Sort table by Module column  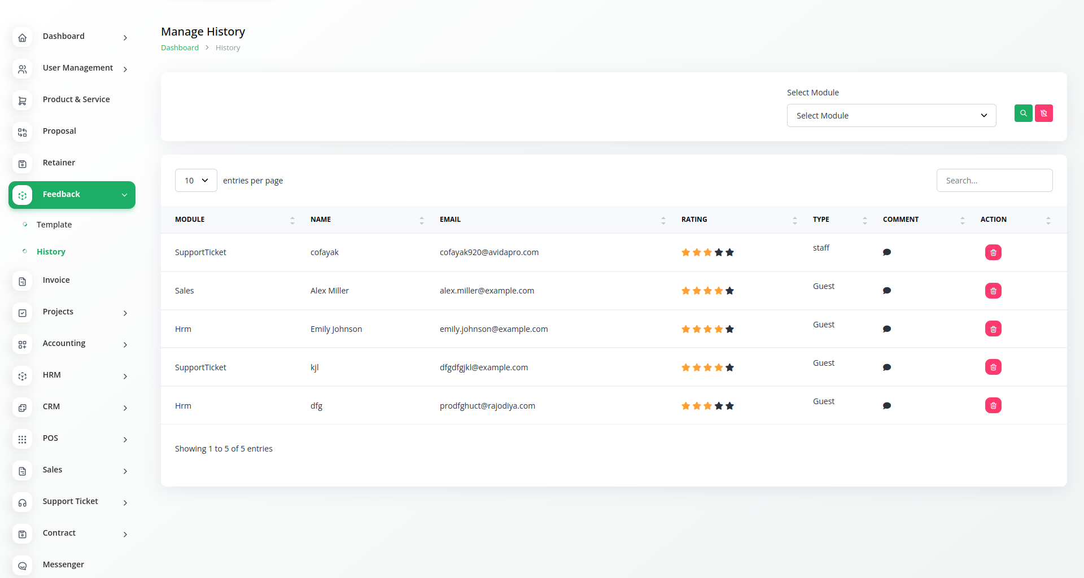pyautogui.click(x=292, y=220)
